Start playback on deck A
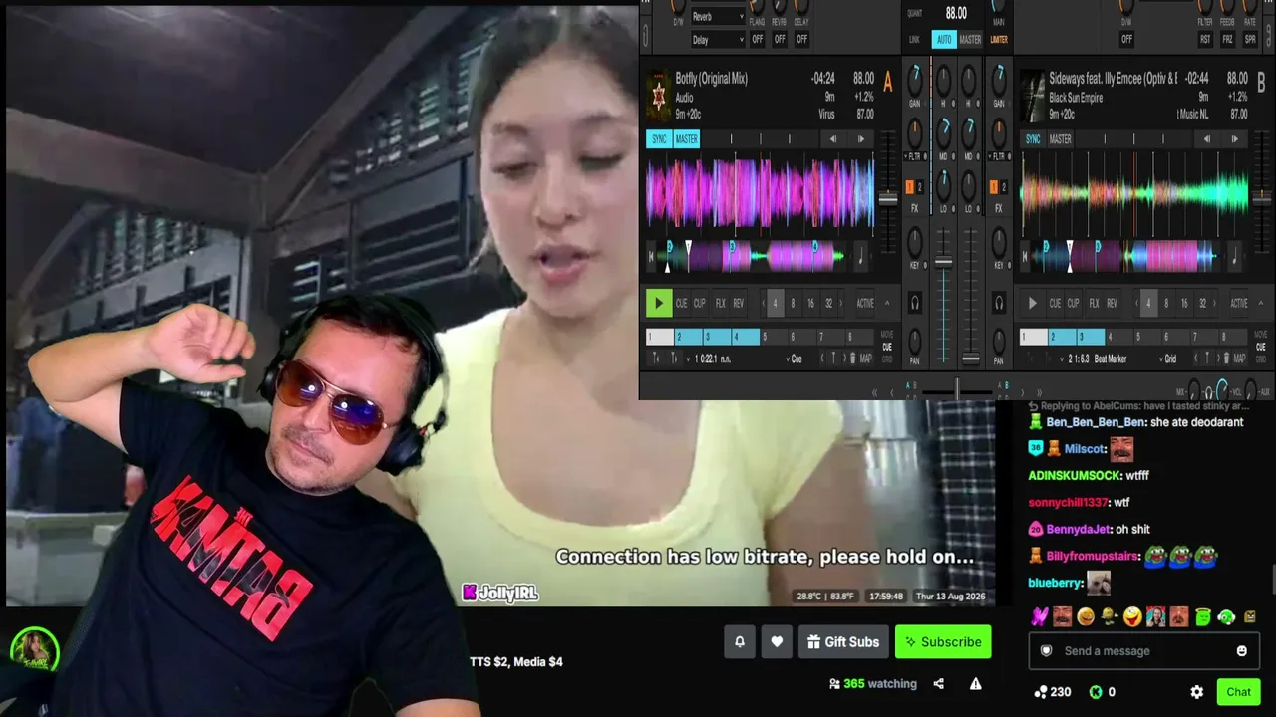The image size is (1276, 717). (x=658, y=304)
